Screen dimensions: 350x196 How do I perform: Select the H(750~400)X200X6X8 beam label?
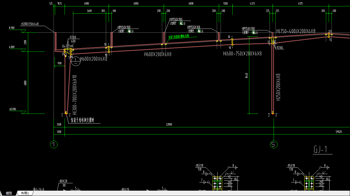(x=296, y=31)
